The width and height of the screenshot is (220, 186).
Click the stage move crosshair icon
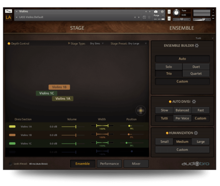[x=141, y=111]
